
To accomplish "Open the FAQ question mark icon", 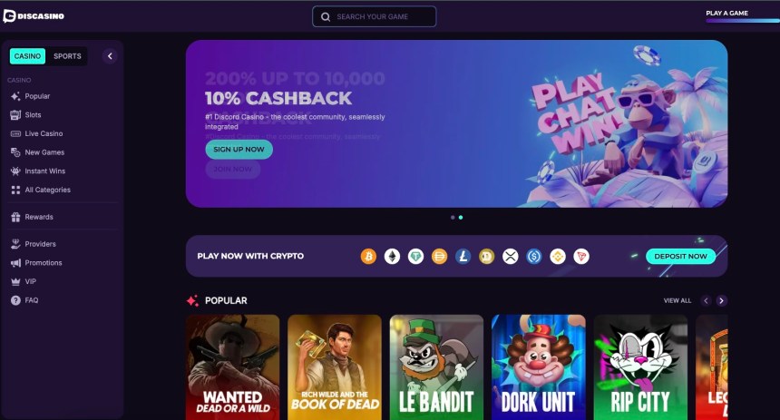I will click(x=15, y=300).
